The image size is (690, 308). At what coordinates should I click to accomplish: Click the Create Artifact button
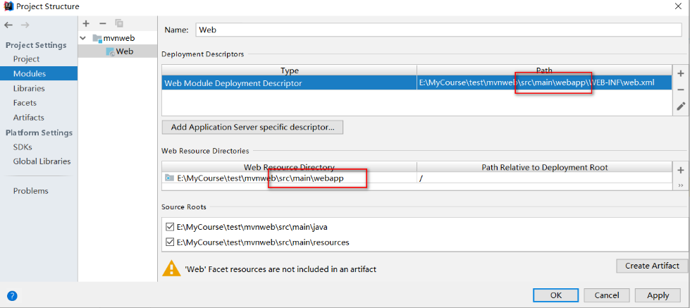point(652,266)
